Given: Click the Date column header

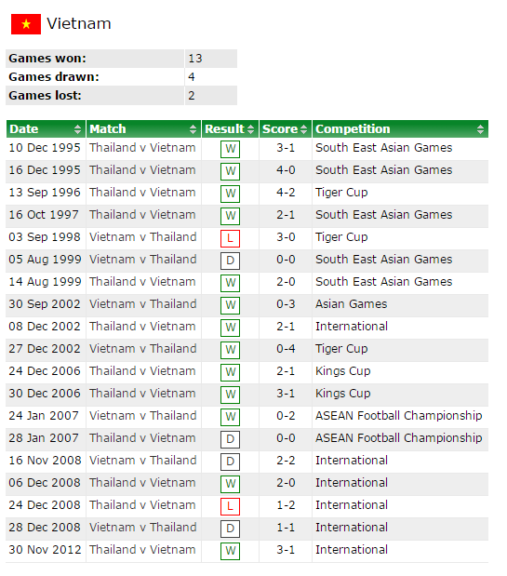Looking at the screenshot, I should (24, 129).
